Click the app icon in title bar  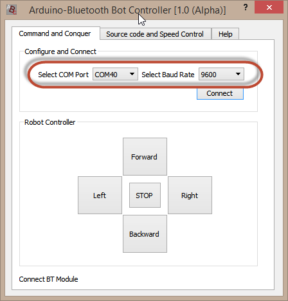click(x=12, y=10)
